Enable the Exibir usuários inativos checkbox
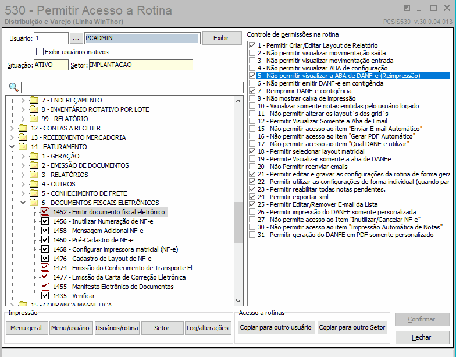Image resolution: width=456 pixels, height=357 pixels. pyautogui.click(x=40, y=52)
